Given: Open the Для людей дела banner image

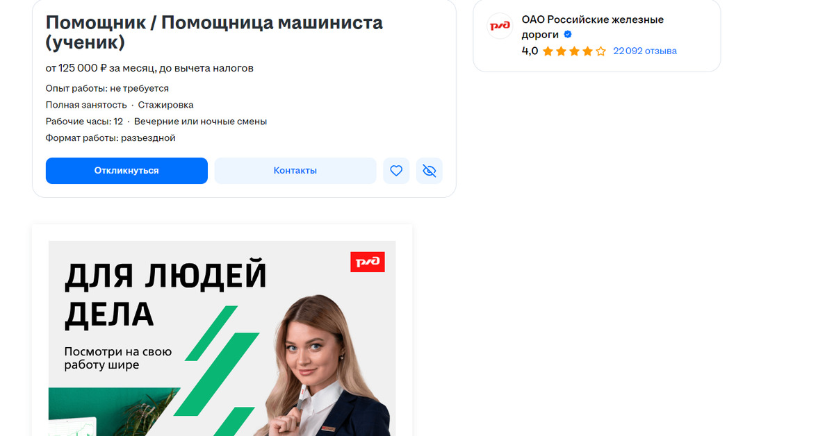Looking at the screenshot, I should tap(222, 338).
